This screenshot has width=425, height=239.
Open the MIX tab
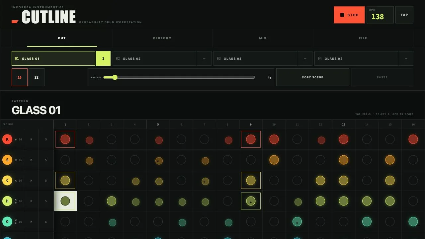[263, 38]
